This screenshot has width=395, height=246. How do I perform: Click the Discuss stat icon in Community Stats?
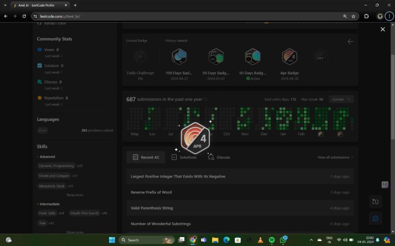click(39, 82)
